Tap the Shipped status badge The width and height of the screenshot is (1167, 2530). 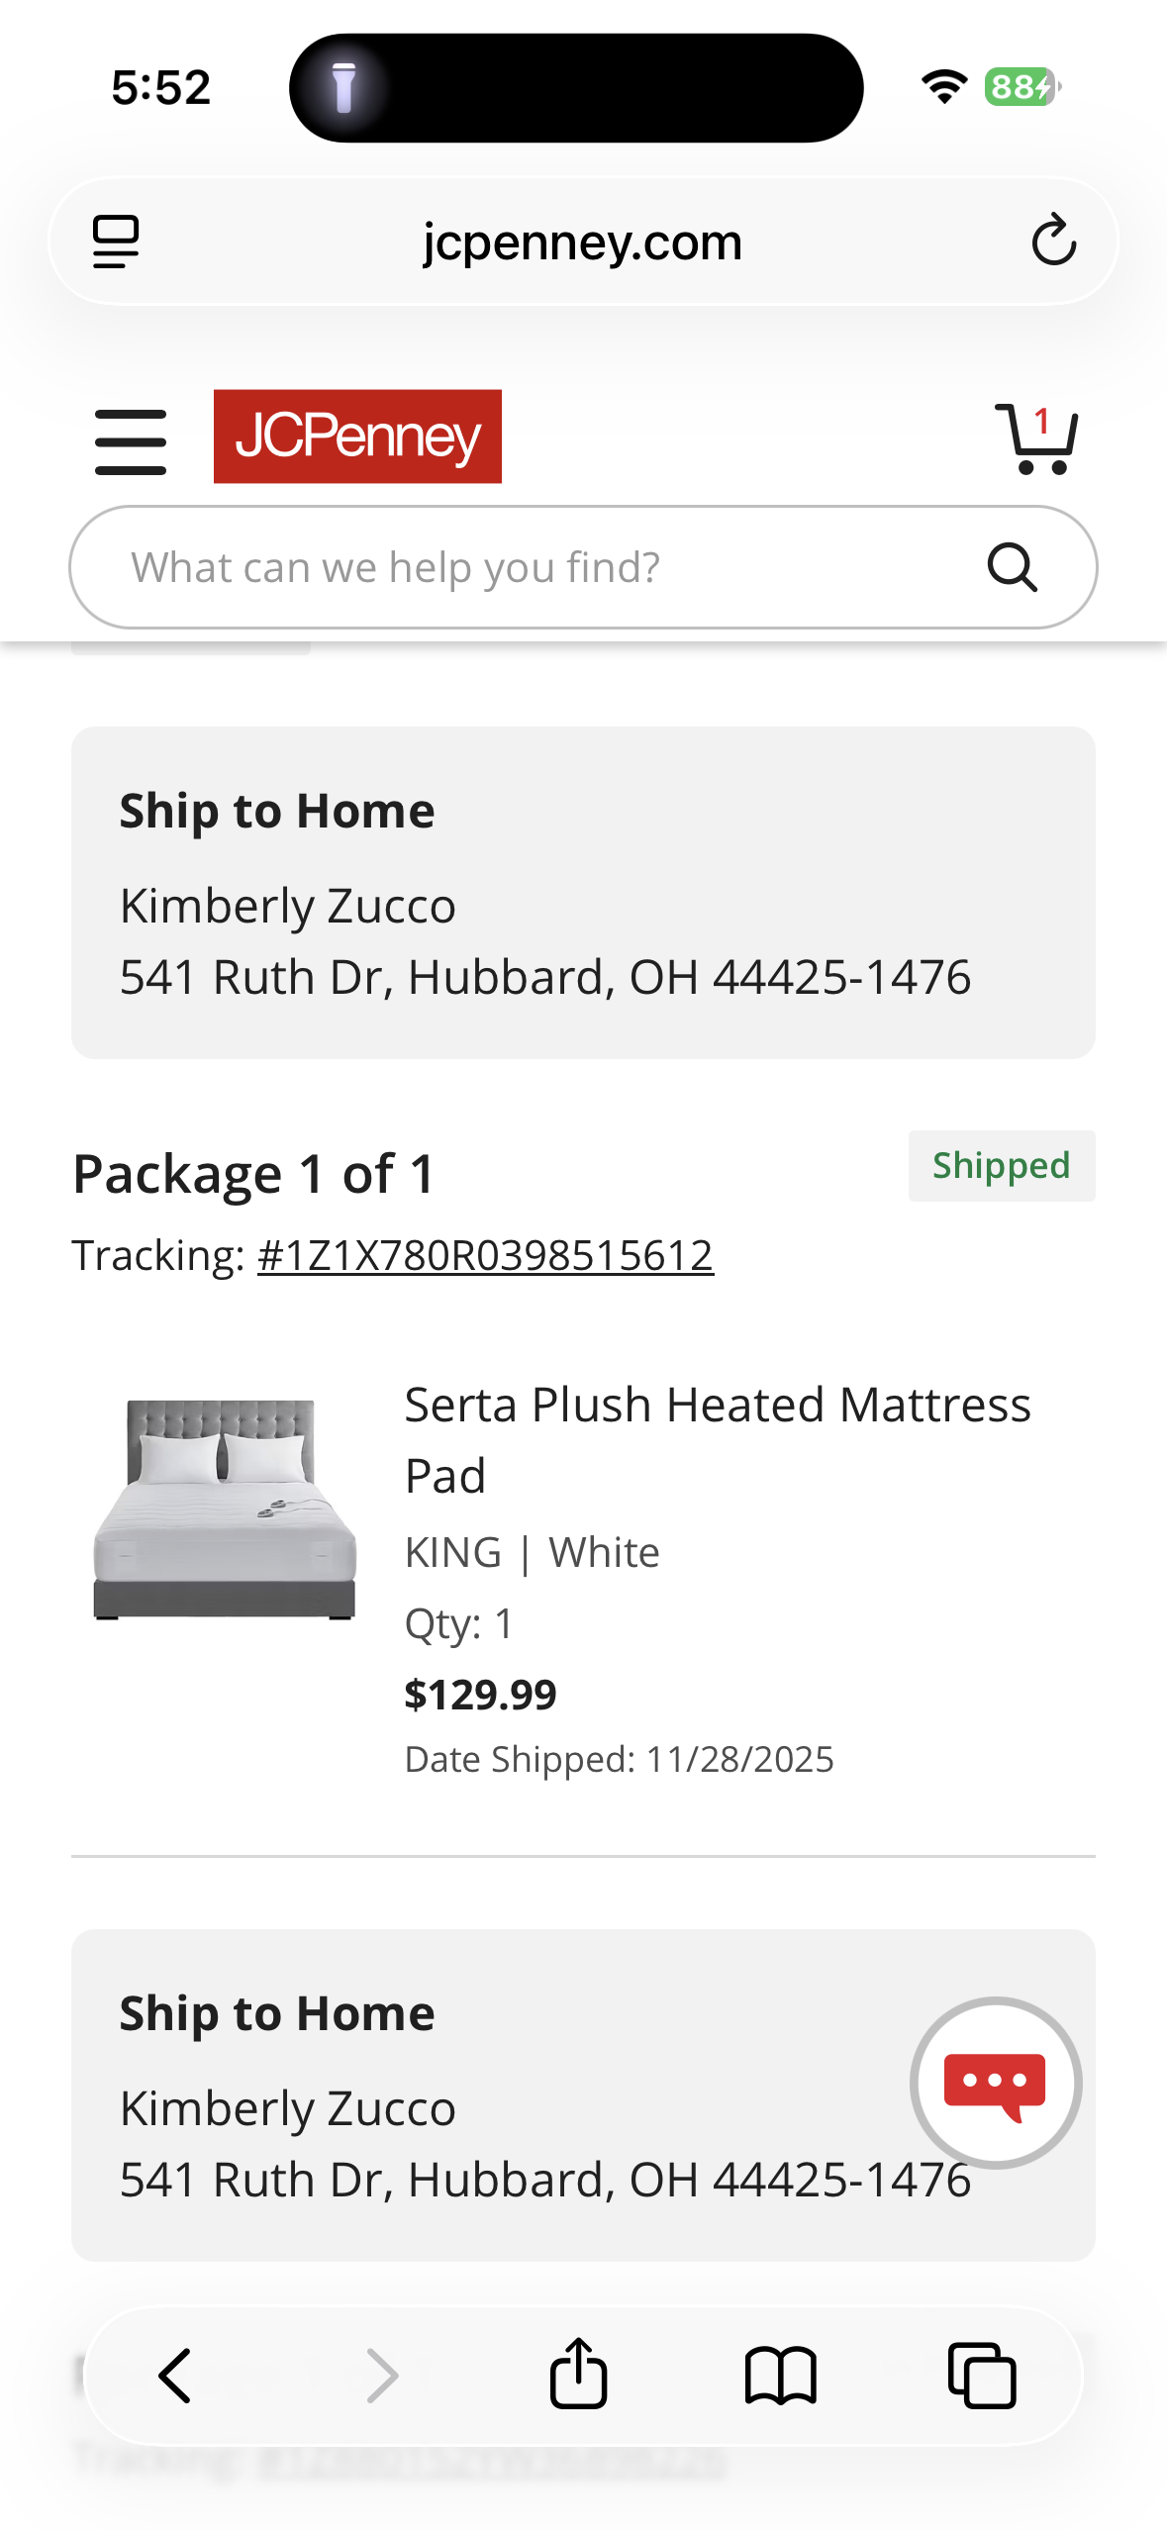[x=1002, y=1165]
